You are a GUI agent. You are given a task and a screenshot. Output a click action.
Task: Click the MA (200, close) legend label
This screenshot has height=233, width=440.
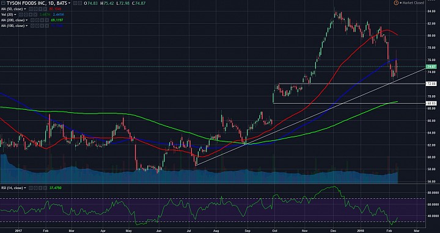[13, 20]
